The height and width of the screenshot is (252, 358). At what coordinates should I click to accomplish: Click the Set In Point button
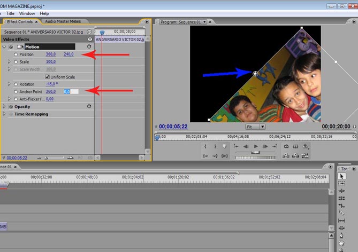coord(206,146)
